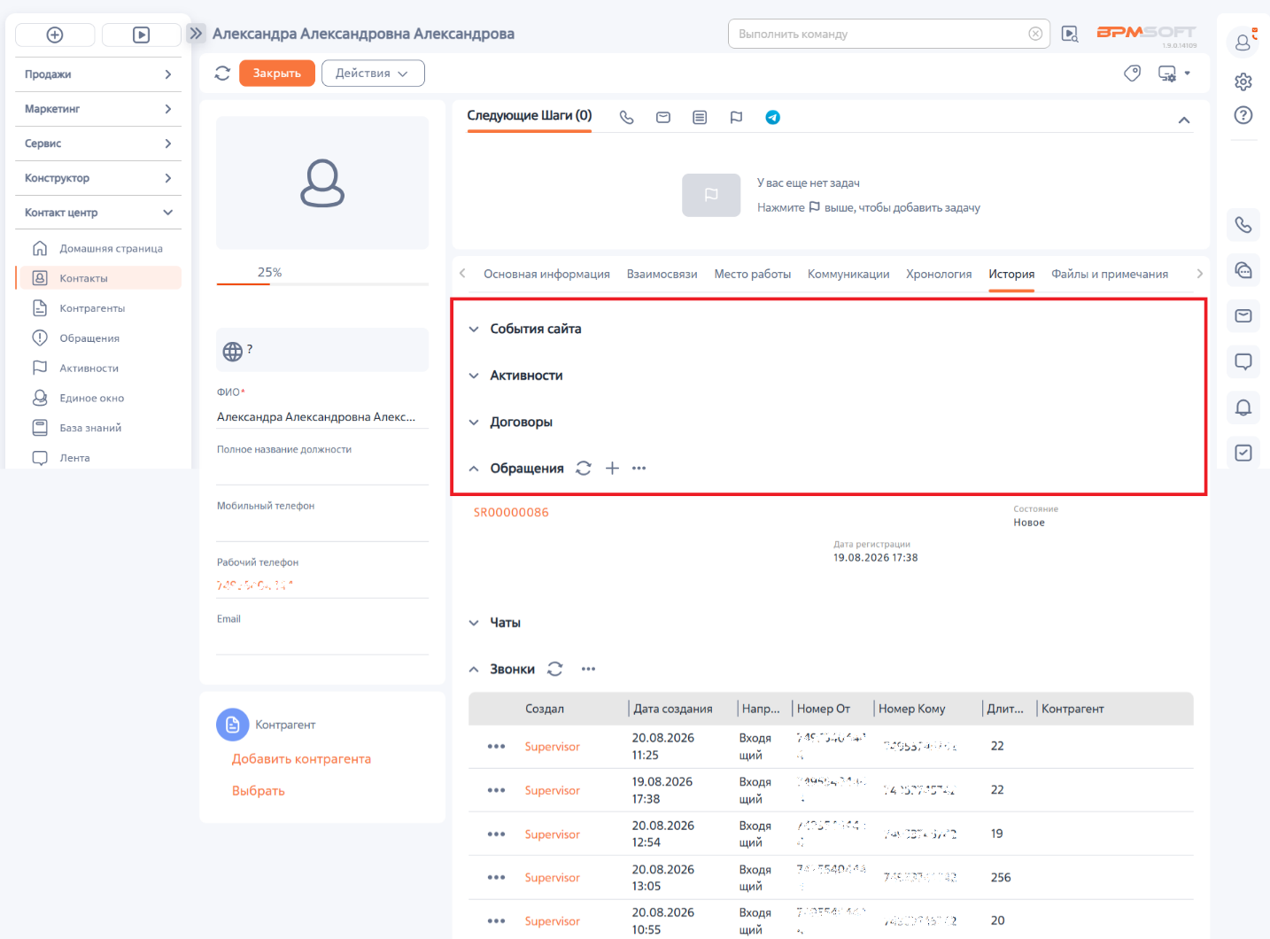Expand the Продажи menu section
This screenshot has height=939, width=1270.
pos(98,74)
